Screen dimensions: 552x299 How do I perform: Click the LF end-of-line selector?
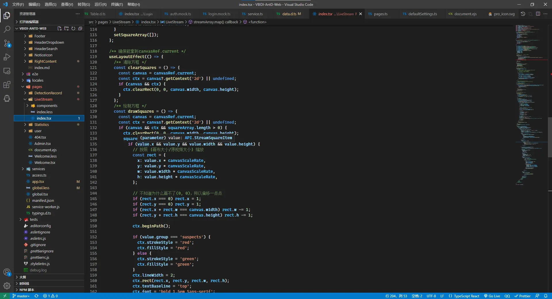tap(442, 296)
